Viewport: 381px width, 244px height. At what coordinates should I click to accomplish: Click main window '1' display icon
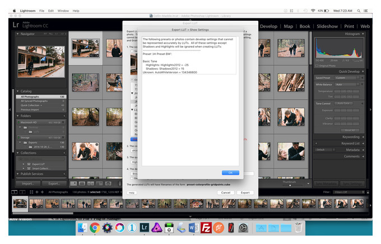point(15,192)
